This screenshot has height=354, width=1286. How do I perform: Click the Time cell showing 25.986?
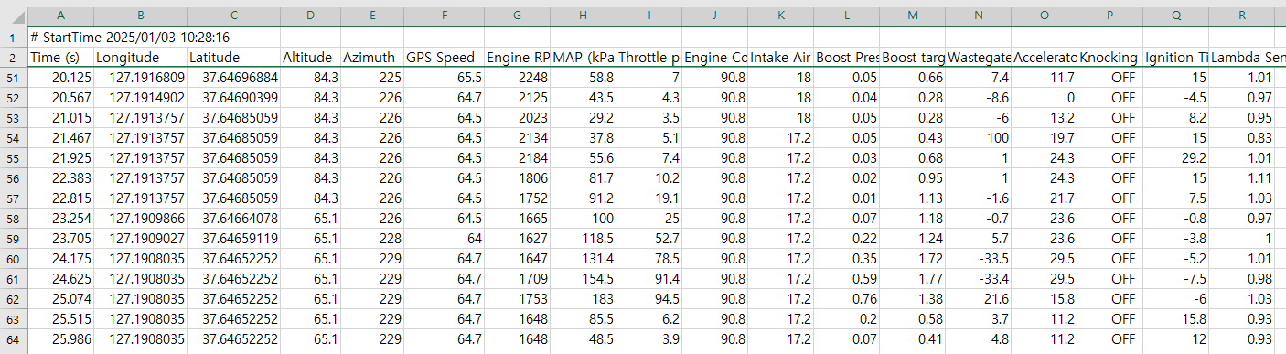60,338
